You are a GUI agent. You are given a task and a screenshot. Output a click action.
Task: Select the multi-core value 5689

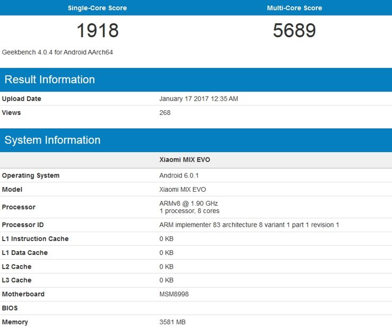[294, 31]
